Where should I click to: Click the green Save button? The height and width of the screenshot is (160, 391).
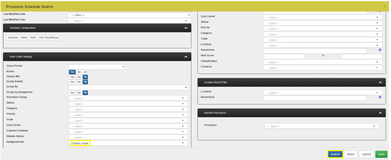(x=381, y=154)
